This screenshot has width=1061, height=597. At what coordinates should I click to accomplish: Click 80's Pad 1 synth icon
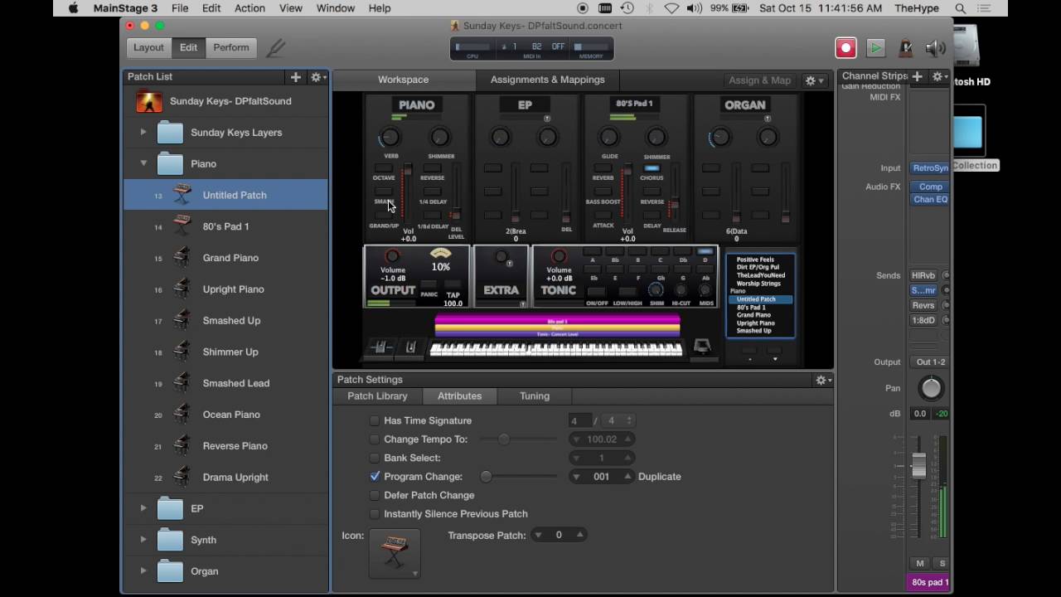click(182, 226)
